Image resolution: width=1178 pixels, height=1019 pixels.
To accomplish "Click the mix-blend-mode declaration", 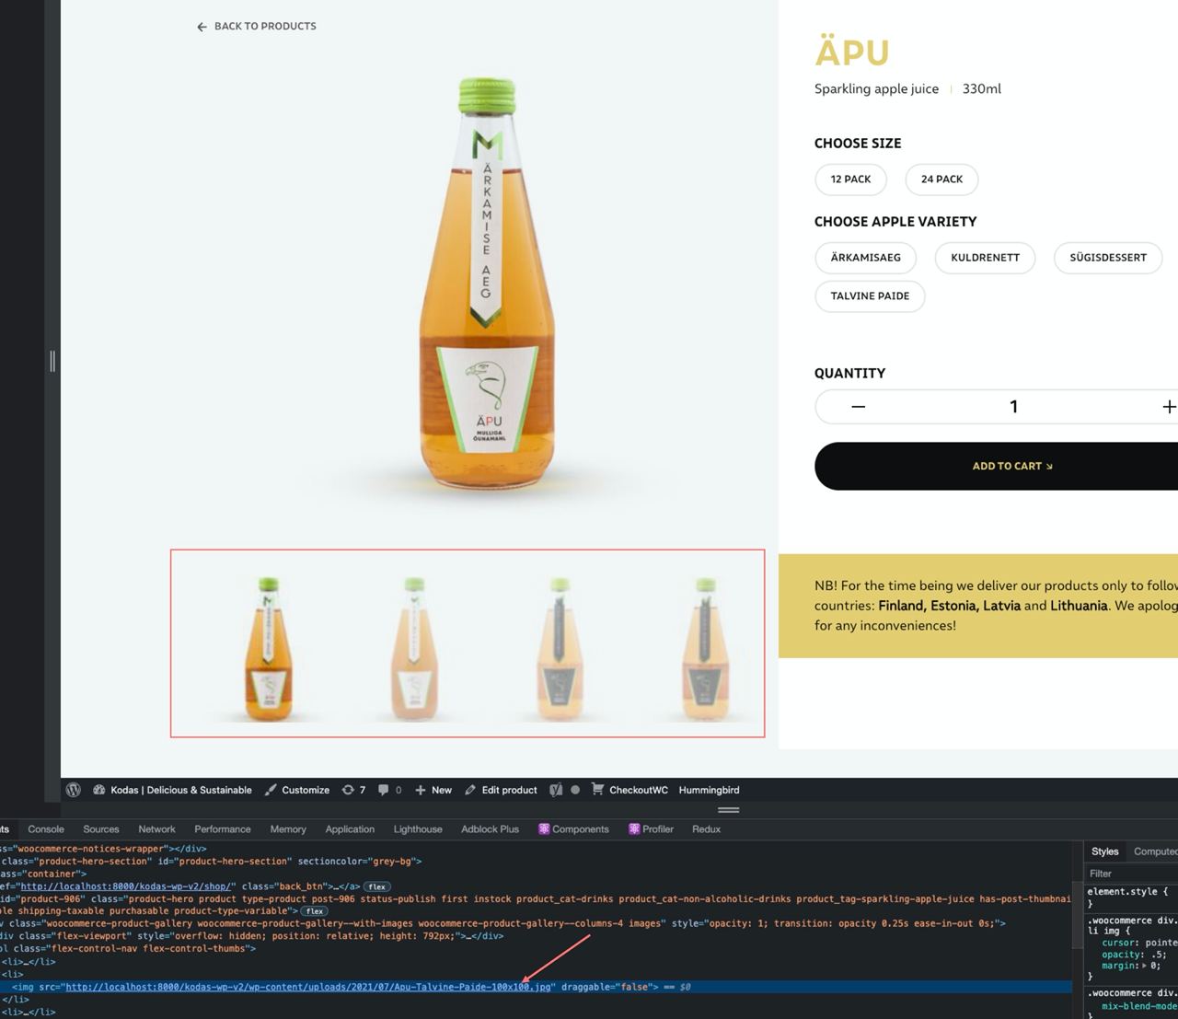I will [x=1140, y=1006].
